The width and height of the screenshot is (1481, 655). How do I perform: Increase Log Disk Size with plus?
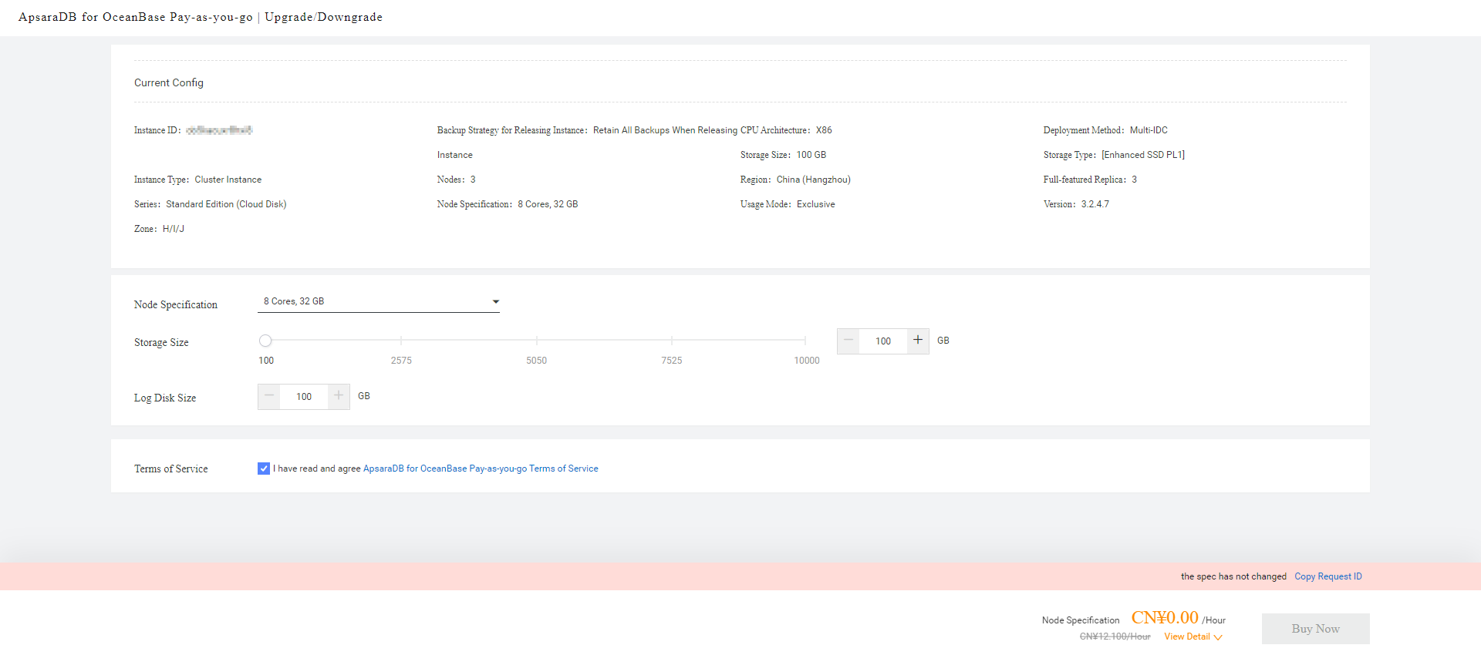point(339,396)
